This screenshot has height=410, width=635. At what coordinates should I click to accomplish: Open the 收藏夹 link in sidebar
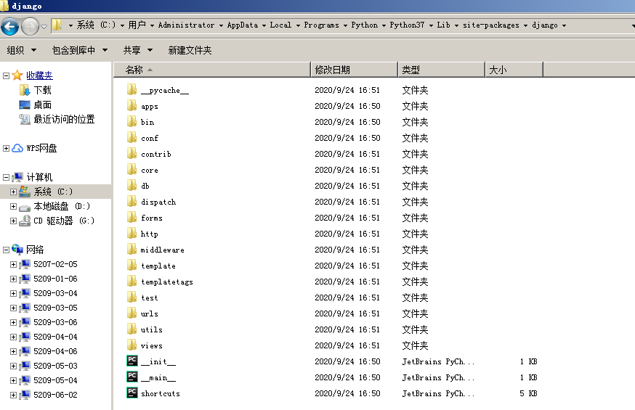click(39, 75)
